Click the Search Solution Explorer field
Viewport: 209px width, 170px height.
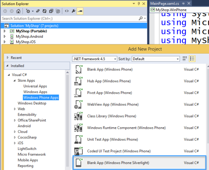coord(69,19)
